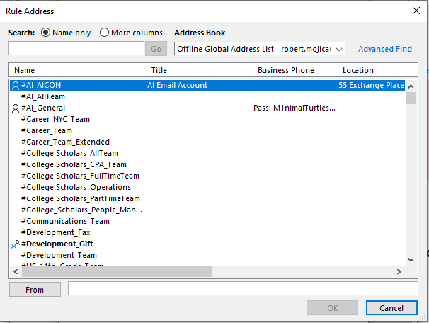Click the group icon beside #Development_Gift
Screen dimensions: 429x323
pyautogui.click(x=16, y=244)
